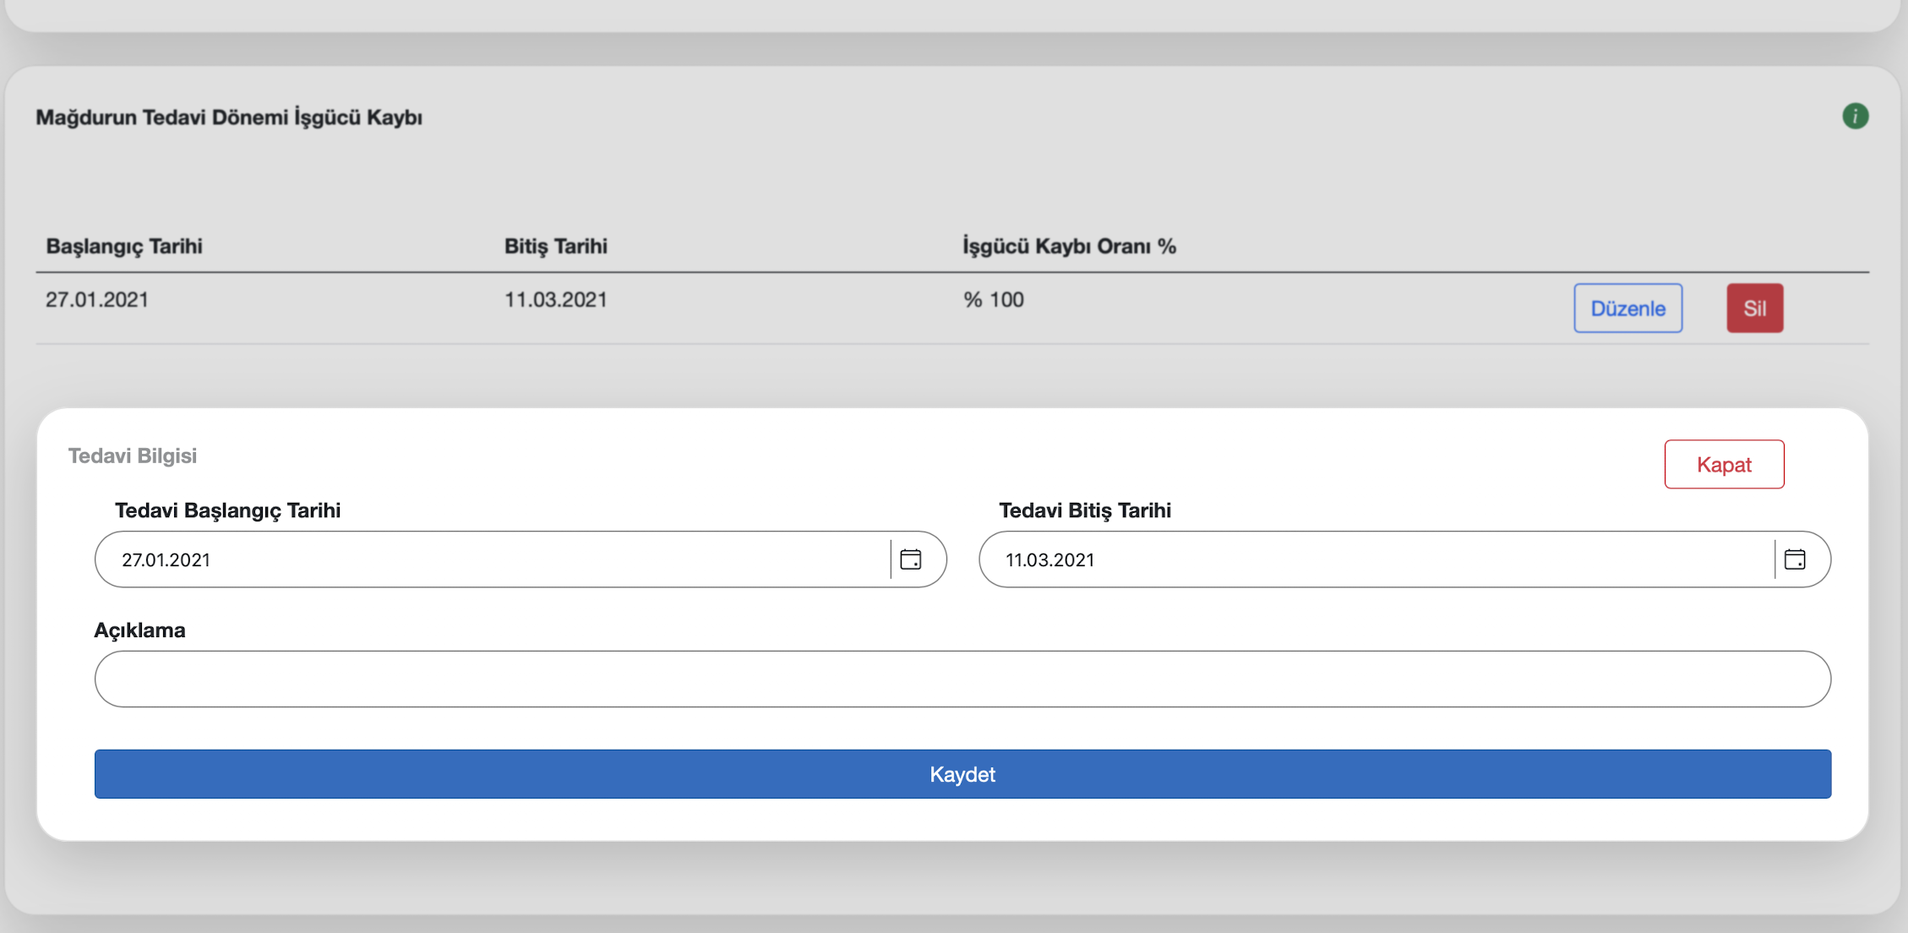Close the Tedavi Bilgisi form with Kapat
Screen dimensions: 1908x933
1723,464
